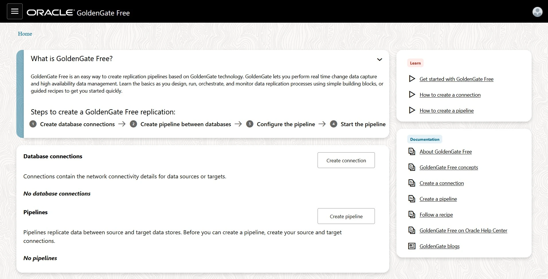The image size is (548, 279).
Task: Open the GoldenGate blogs link
Action: [439, 246]
